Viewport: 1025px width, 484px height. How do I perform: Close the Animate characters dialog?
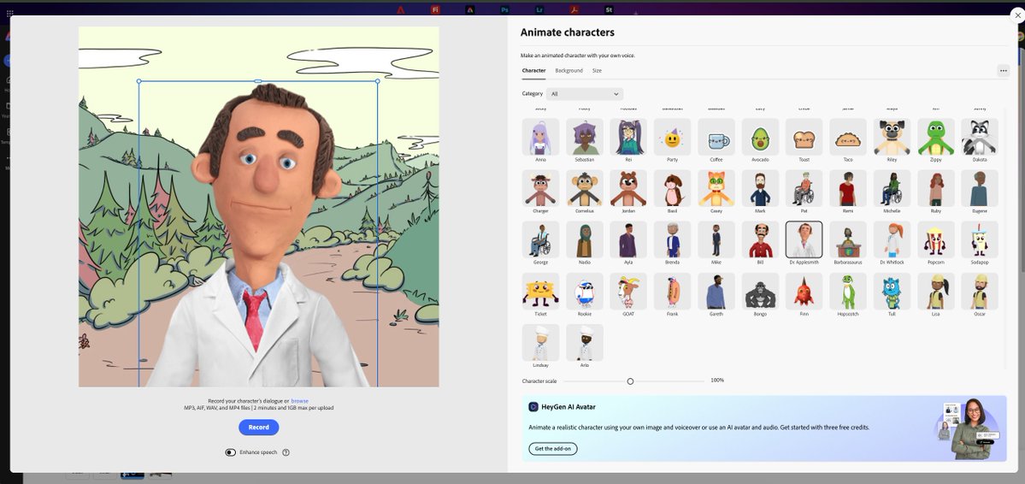click(1016, 14)
